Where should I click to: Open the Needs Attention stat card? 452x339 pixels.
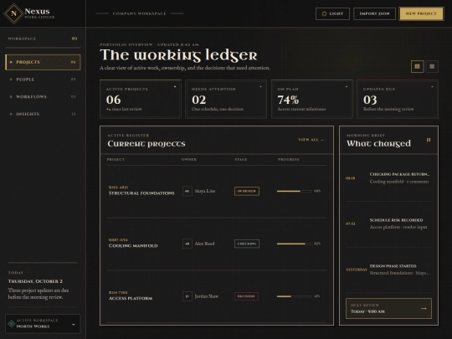pyautogui.click(x=226, y=99)
